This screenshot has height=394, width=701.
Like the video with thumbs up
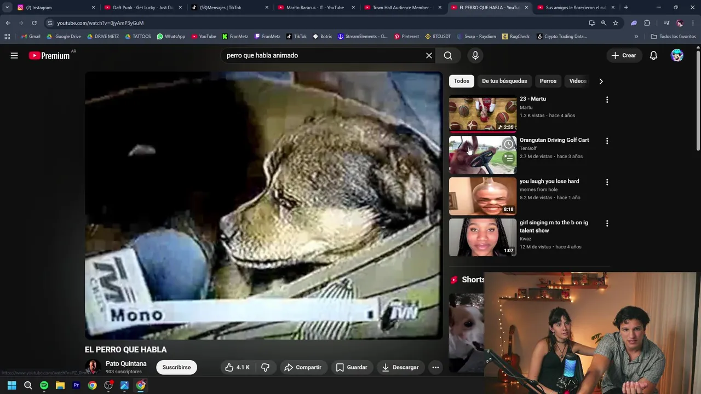tap(237, 367)
